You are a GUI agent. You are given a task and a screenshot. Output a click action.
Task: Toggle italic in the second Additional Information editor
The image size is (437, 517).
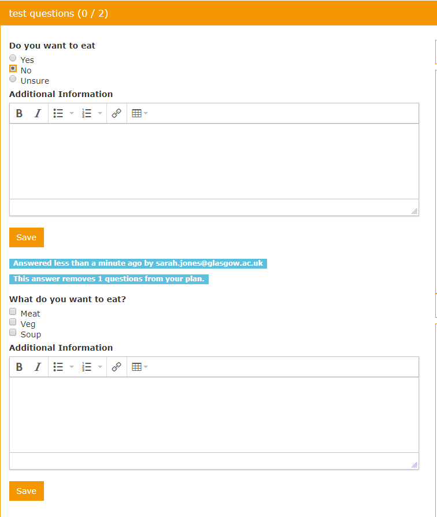(x=38, y=367)
